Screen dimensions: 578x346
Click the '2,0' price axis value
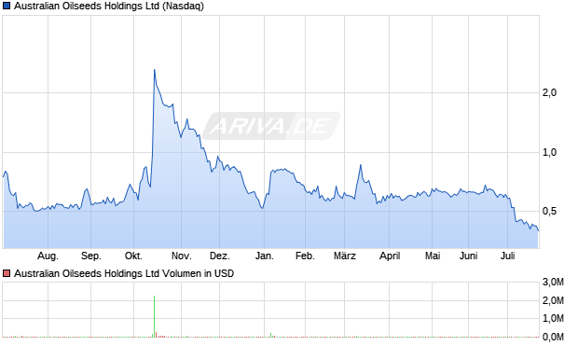click(x=549, y=92)
